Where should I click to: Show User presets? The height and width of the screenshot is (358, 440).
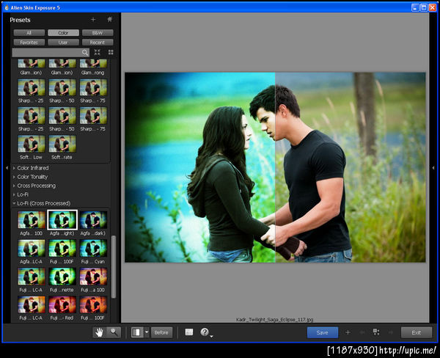tap(63, 43)
